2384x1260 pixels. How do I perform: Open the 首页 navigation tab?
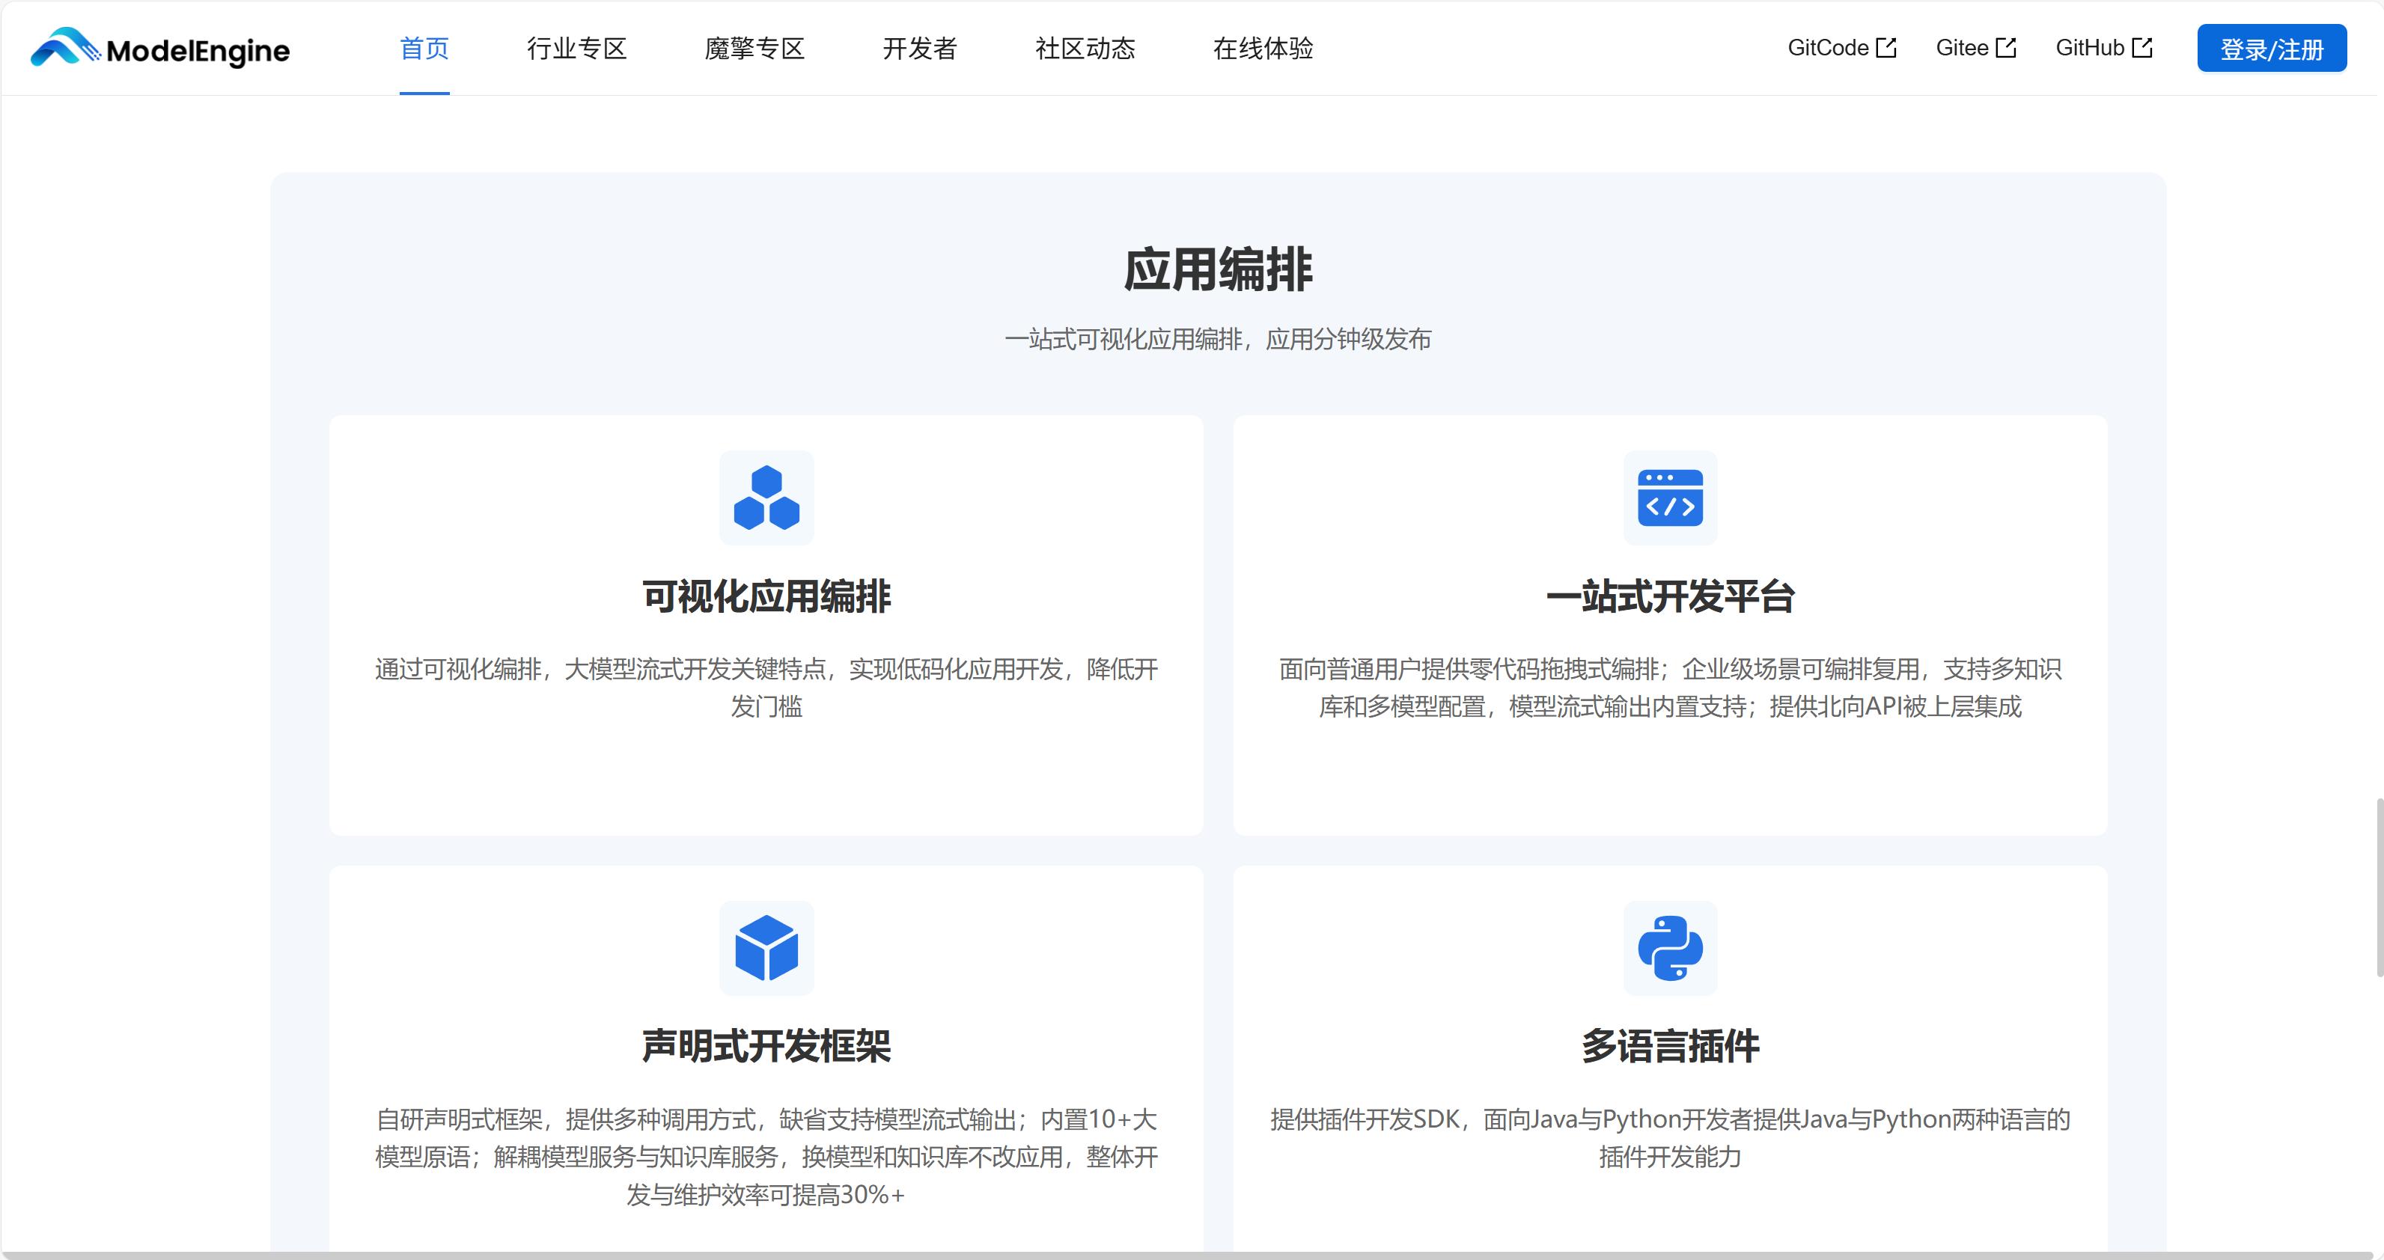point(424,48)
